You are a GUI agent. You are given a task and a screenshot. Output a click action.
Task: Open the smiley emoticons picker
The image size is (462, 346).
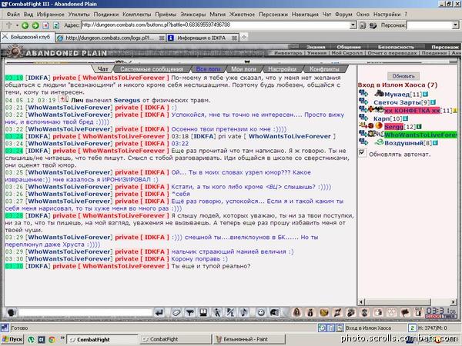261,312
